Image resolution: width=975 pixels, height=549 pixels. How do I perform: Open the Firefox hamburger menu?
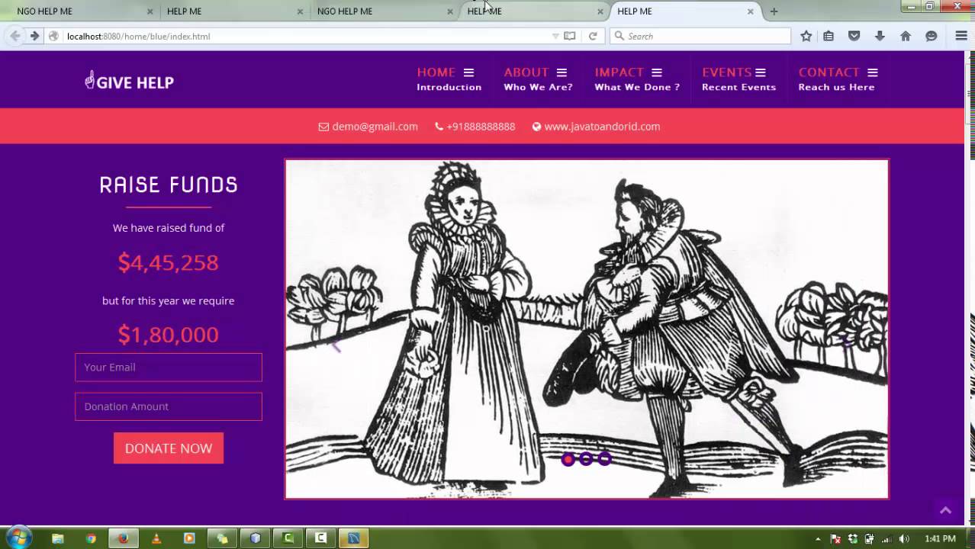tap(961, 36)
